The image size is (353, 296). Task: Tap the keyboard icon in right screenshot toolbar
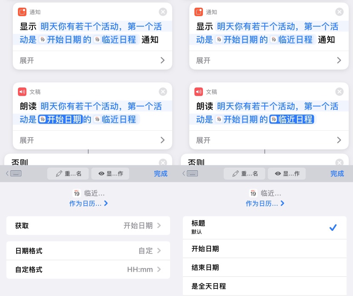click(192, 173)
